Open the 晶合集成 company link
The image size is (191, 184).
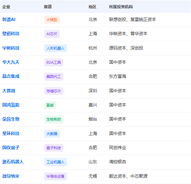pyautogui.click(x=11, y=77)
